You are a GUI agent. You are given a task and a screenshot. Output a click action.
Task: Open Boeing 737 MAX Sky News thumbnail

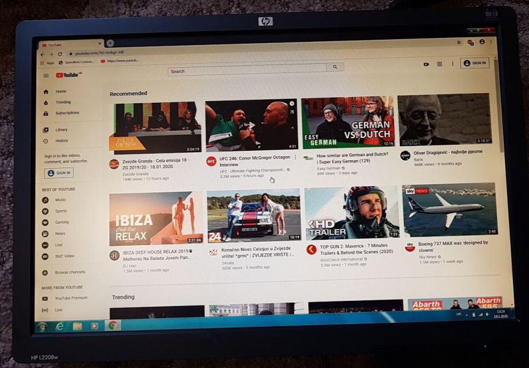[450, 210]
